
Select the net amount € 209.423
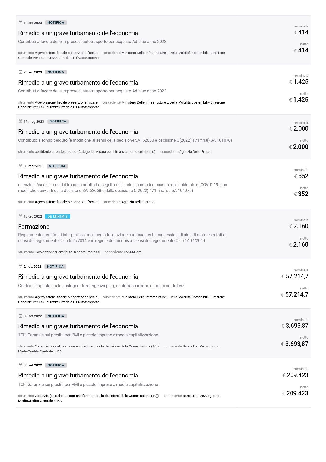[297, 393]
